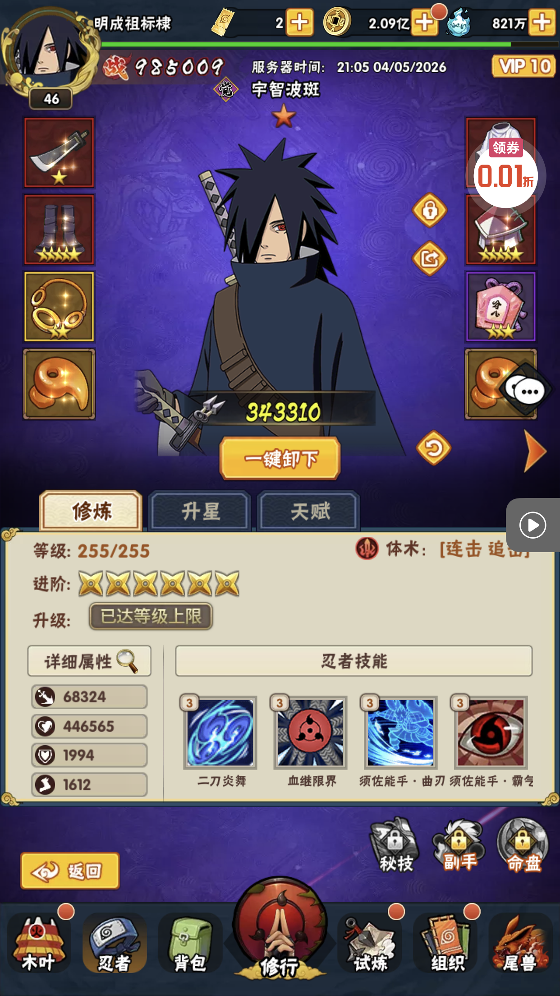Open the boots equipment slot
560x996 pixels.
pyautogui.click(x=59, y=230)
